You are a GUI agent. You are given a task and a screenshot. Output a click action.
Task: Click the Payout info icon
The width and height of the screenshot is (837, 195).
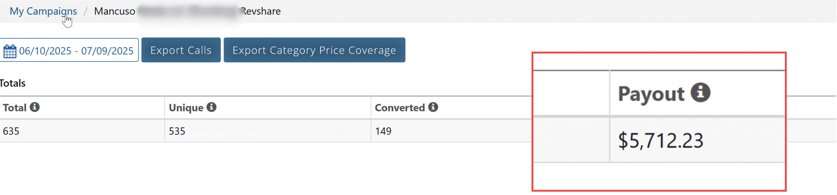click(x=700, y=92)
